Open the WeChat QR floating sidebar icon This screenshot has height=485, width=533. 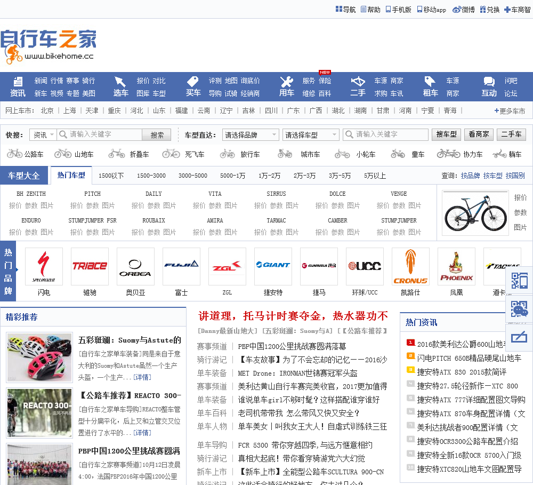click(519, 309)
